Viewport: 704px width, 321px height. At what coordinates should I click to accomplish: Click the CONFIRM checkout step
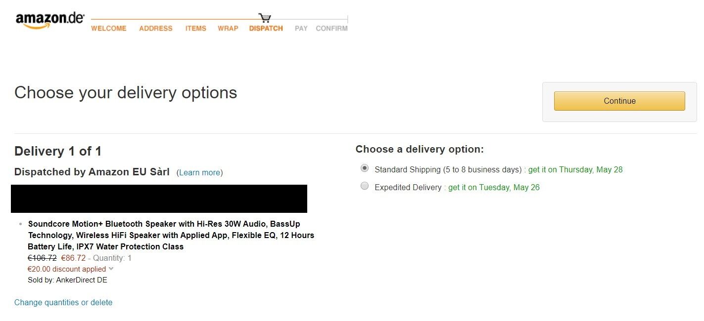click(x=332, y=29)
